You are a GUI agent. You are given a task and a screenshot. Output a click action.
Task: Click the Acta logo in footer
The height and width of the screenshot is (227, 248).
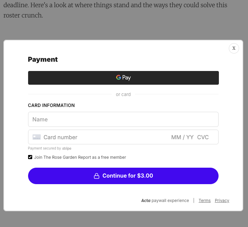pyautogui.click(x=146, y=200)
